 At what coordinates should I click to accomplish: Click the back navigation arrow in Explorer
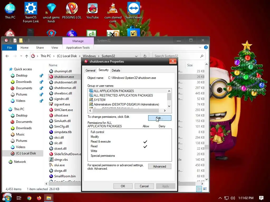7,56
